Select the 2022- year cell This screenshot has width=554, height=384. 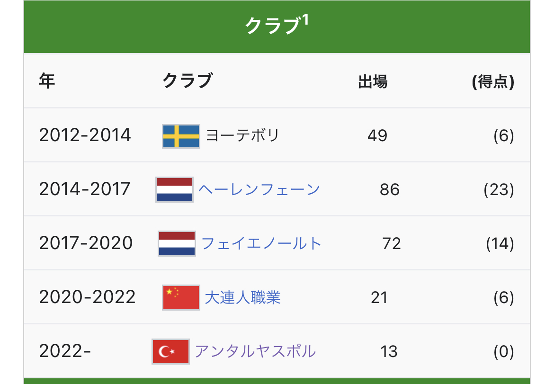coord(65,352)
